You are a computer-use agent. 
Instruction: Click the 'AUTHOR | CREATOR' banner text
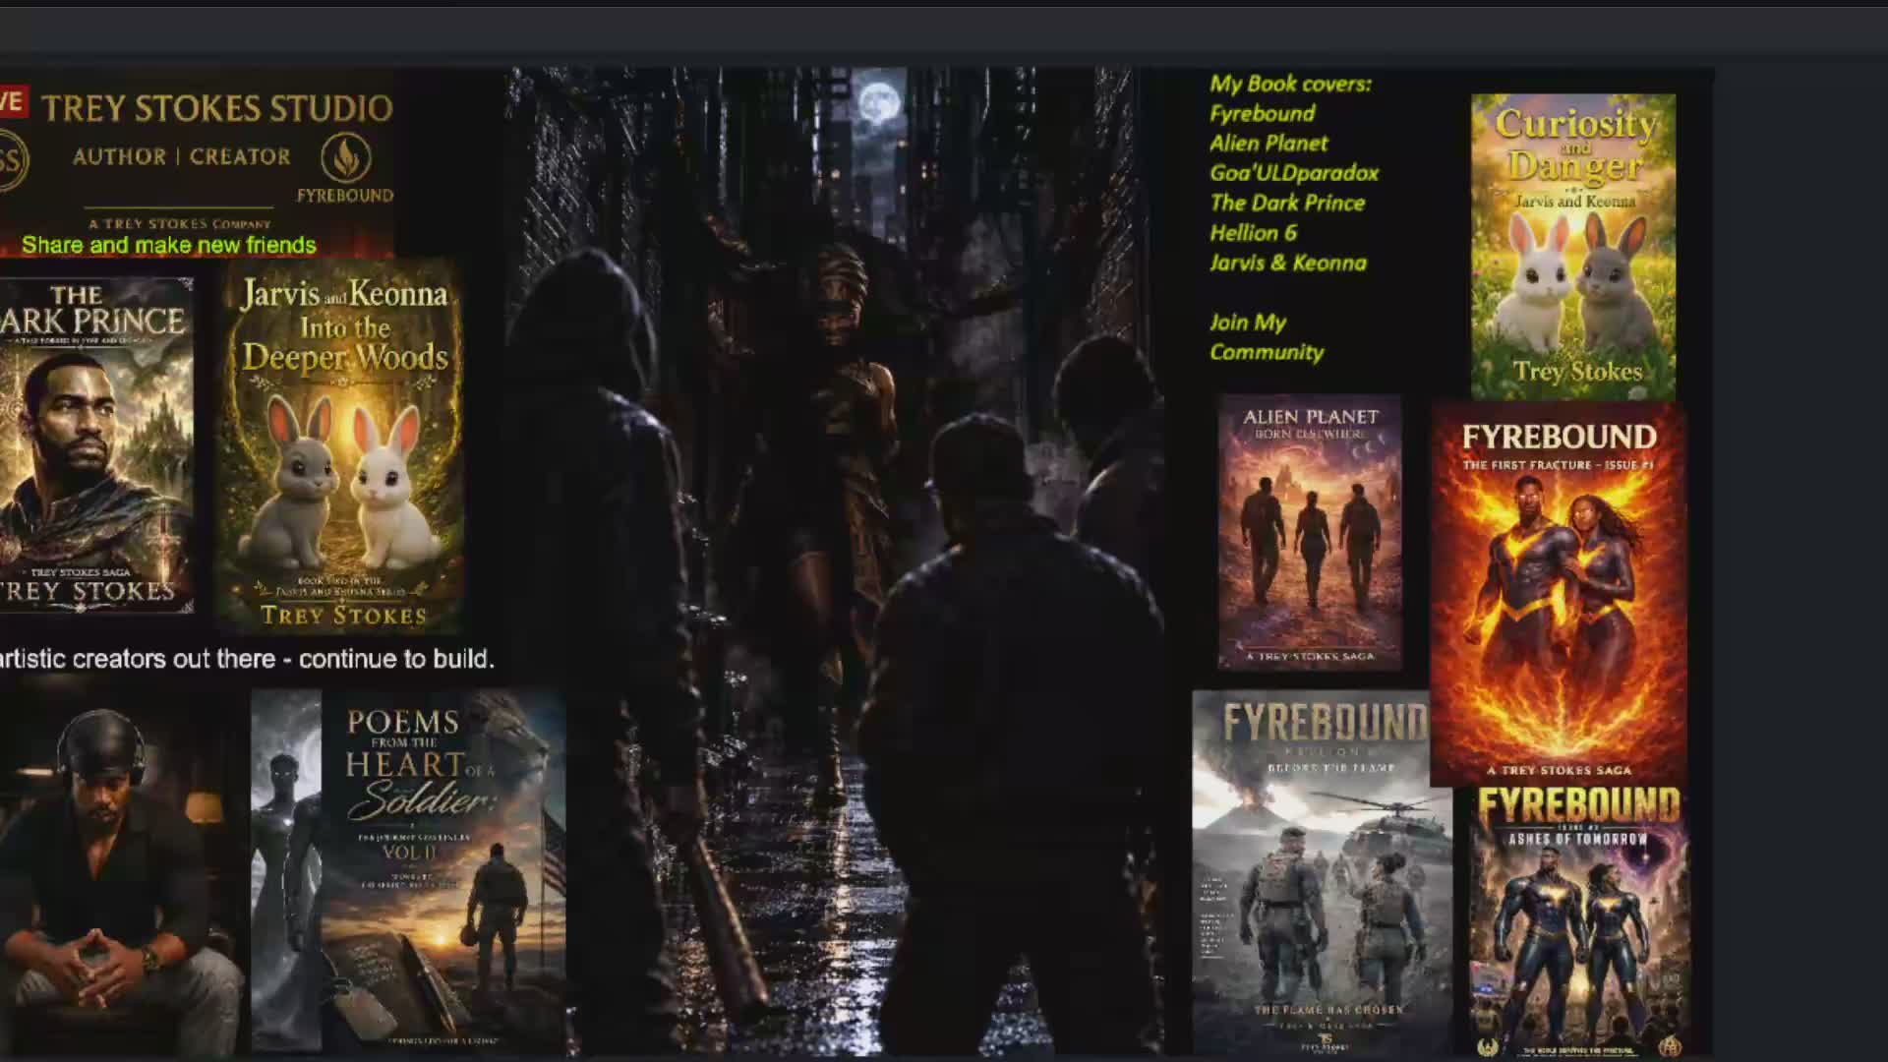pyautogui.click(x=182, y=156)
